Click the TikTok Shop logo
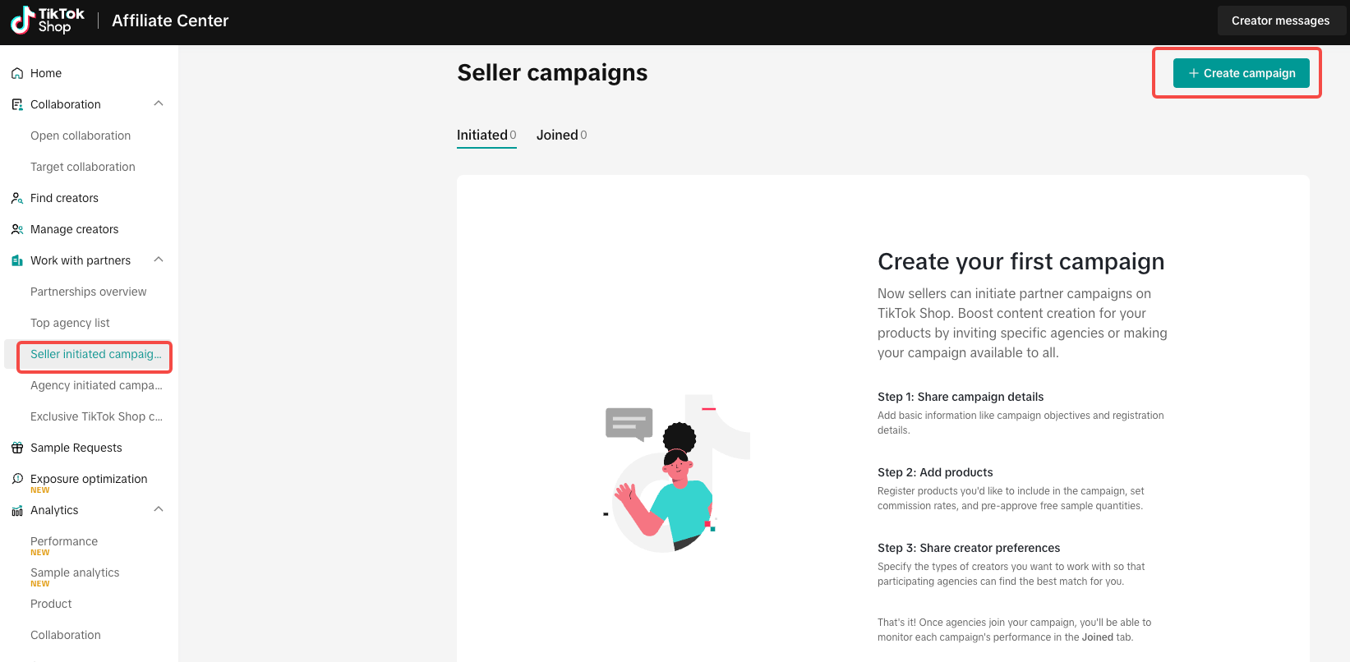Screen dimensions: 1350x662 [x=48, y=21]
